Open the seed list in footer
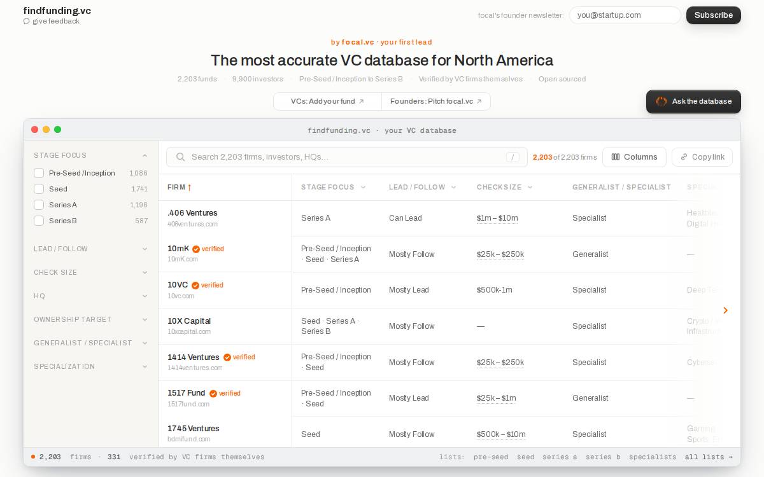 [x=526, y=457]
